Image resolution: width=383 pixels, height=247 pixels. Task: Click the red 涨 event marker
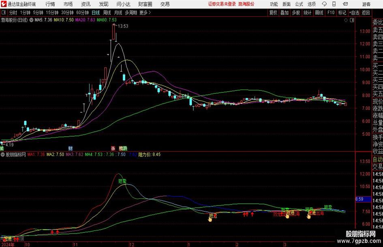click(113, 148)
